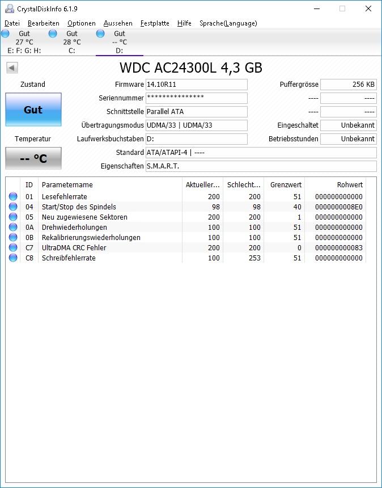Open the Bearbeiten menu
The height and width of the screenshot is (488, 382).
pos(44,23)
